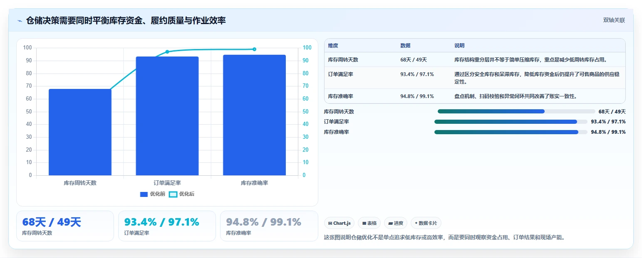Click 库存周转天数 in the table's first row
The height and width of the screenshot is (258, 642).
pyautogui.click(x=343, y=60)
